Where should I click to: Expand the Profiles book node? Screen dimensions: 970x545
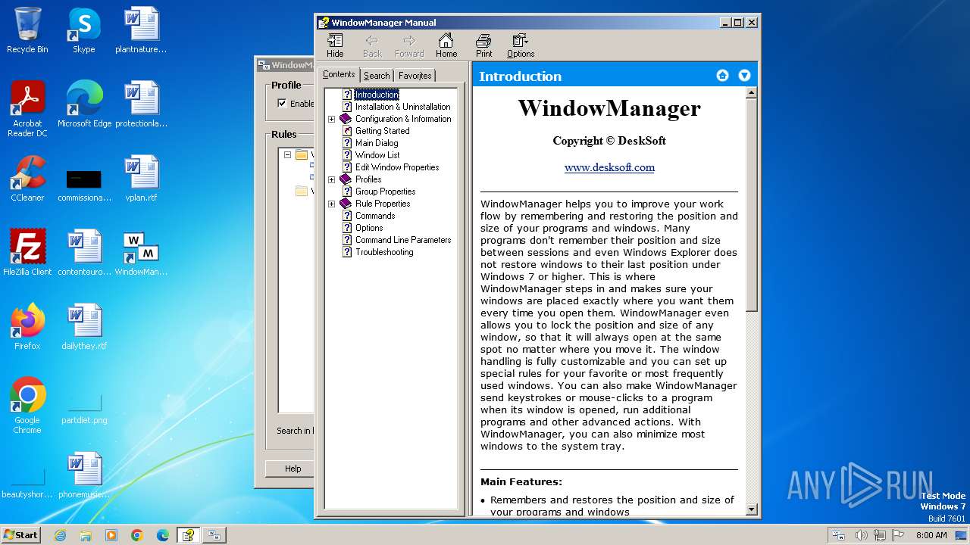tap(331, 179)
